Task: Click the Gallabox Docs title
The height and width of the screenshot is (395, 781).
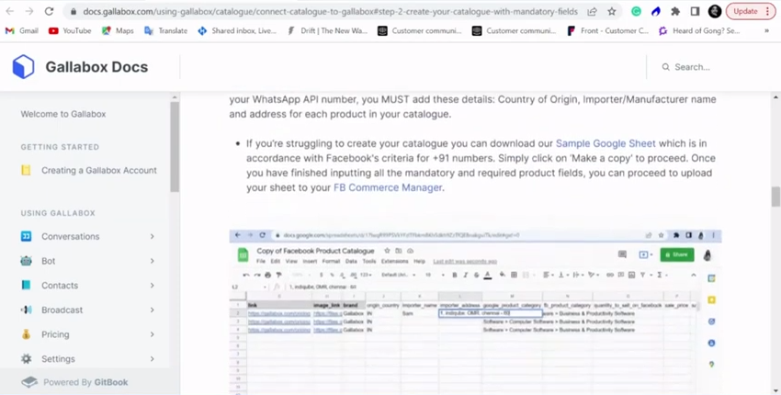Action: [x=96, y=67]
